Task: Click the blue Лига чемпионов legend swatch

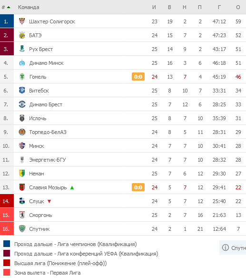Action: click(x=7, y=244)
